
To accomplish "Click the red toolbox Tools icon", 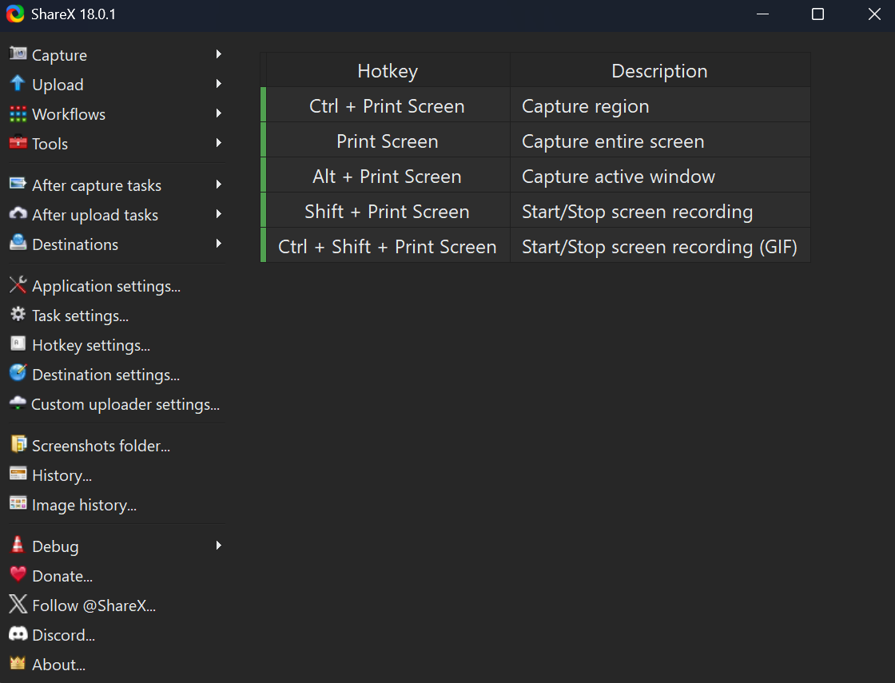I will [18, 143].
